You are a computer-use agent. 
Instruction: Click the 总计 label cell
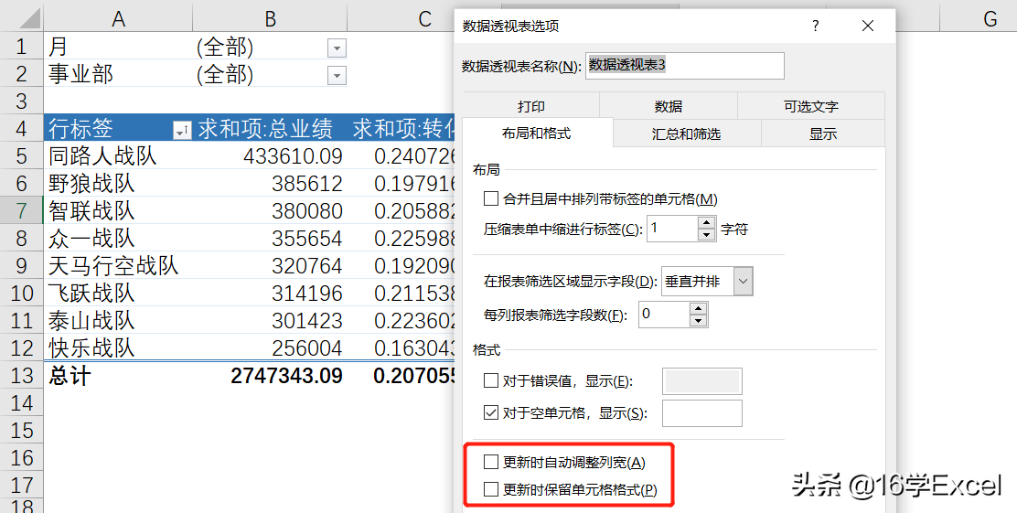118,375
